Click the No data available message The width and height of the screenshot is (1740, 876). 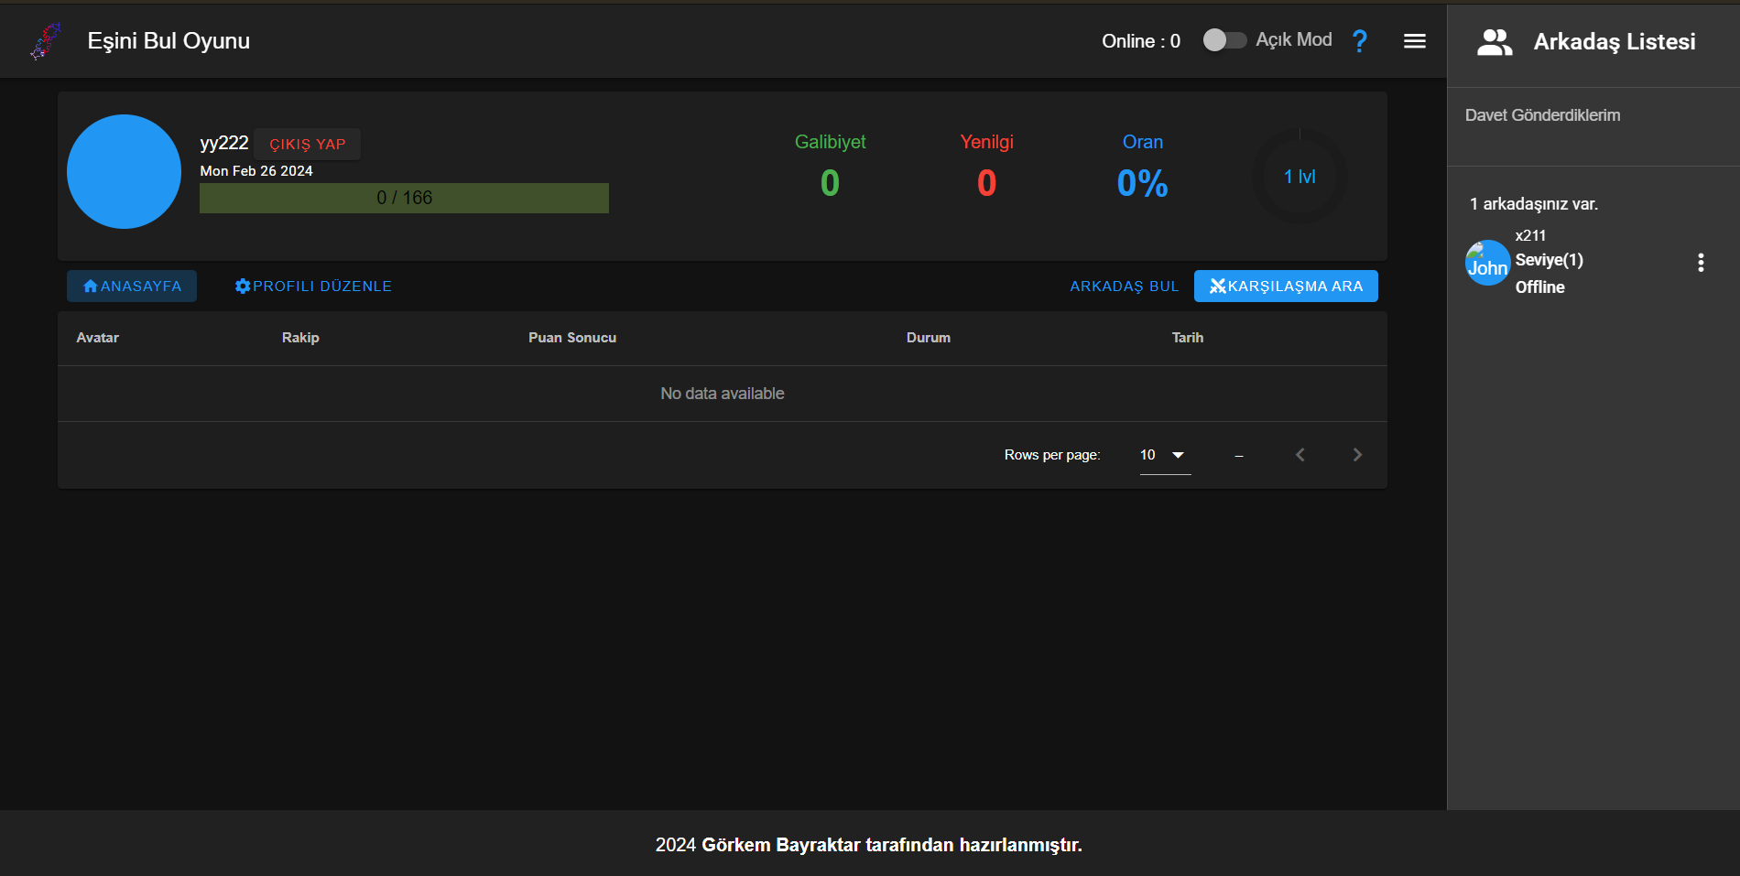point(723,394)
